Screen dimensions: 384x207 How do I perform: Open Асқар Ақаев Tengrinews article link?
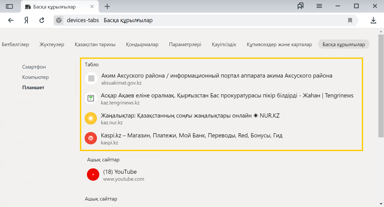coord(227,96)
